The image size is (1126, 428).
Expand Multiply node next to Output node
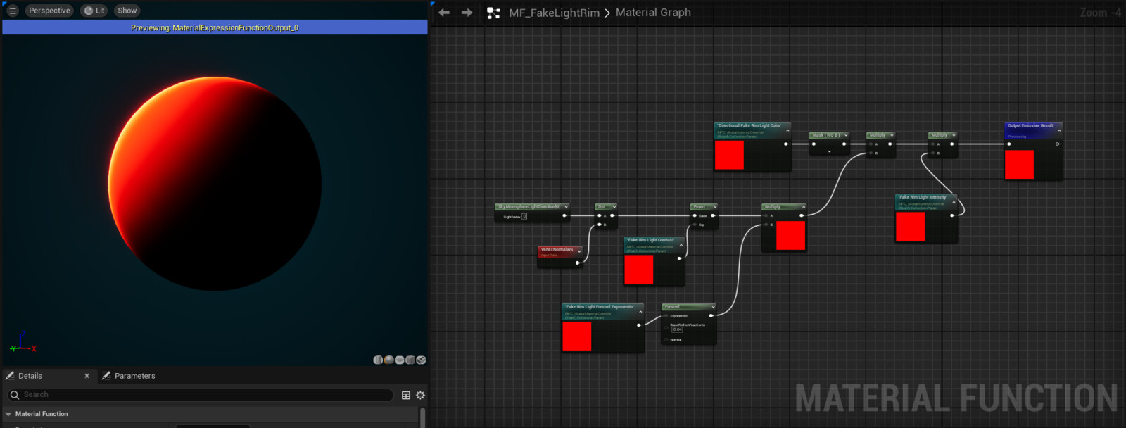[x=954, y=135]
